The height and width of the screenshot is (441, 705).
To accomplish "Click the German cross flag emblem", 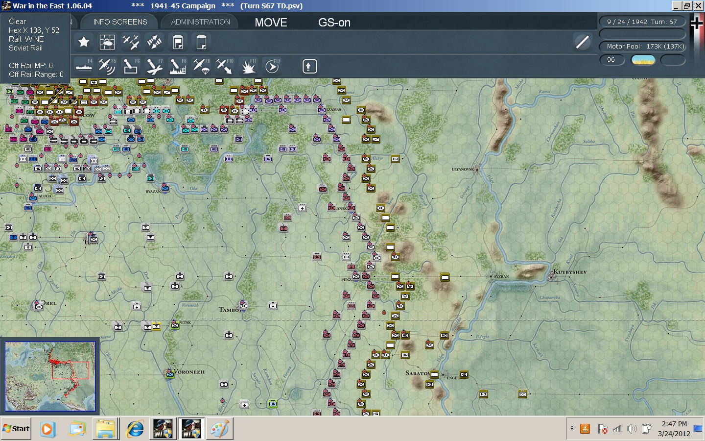I will (x=696, y=24).
